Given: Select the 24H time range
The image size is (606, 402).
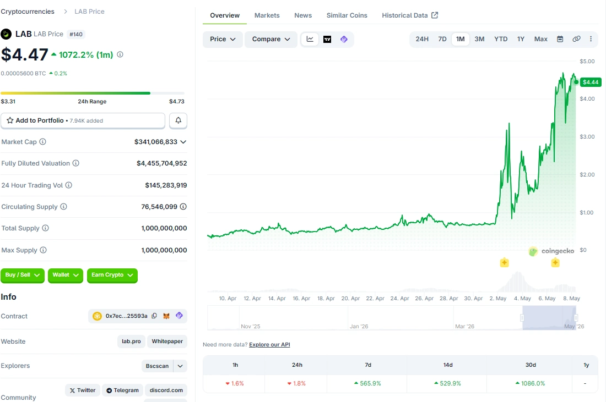Looking at the screenshot, I should tap(422, 39).
